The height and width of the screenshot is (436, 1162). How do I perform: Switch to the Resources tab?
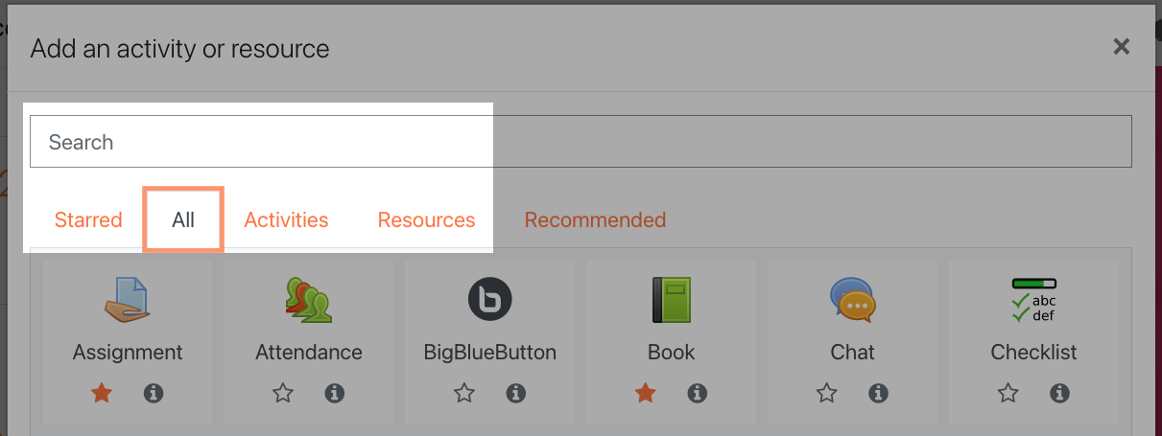(426, 220)
